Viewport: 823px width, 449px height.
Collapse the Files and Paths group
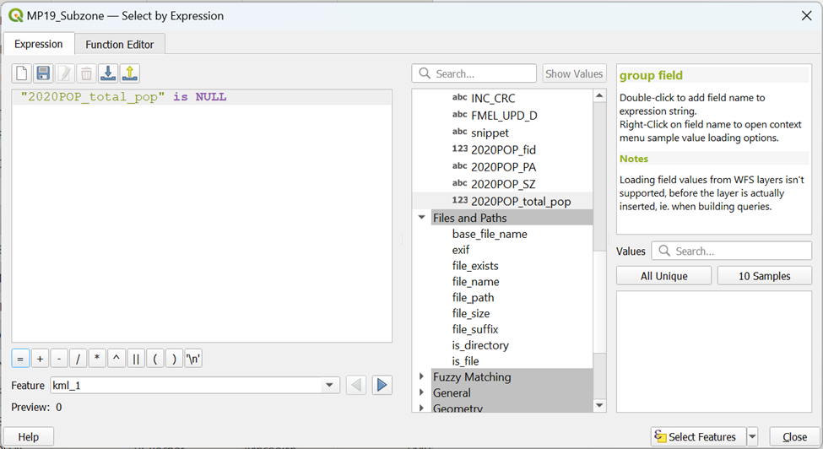tap(422, 218)
